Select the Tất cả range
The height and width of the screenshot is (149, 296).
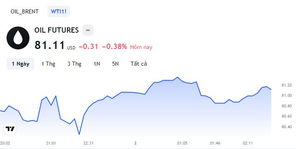coord(139,64)
